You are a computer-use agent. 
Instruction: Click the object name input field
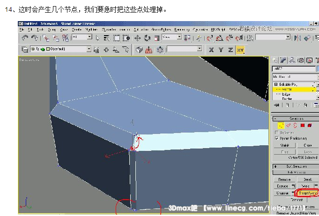tap(294, 69)
